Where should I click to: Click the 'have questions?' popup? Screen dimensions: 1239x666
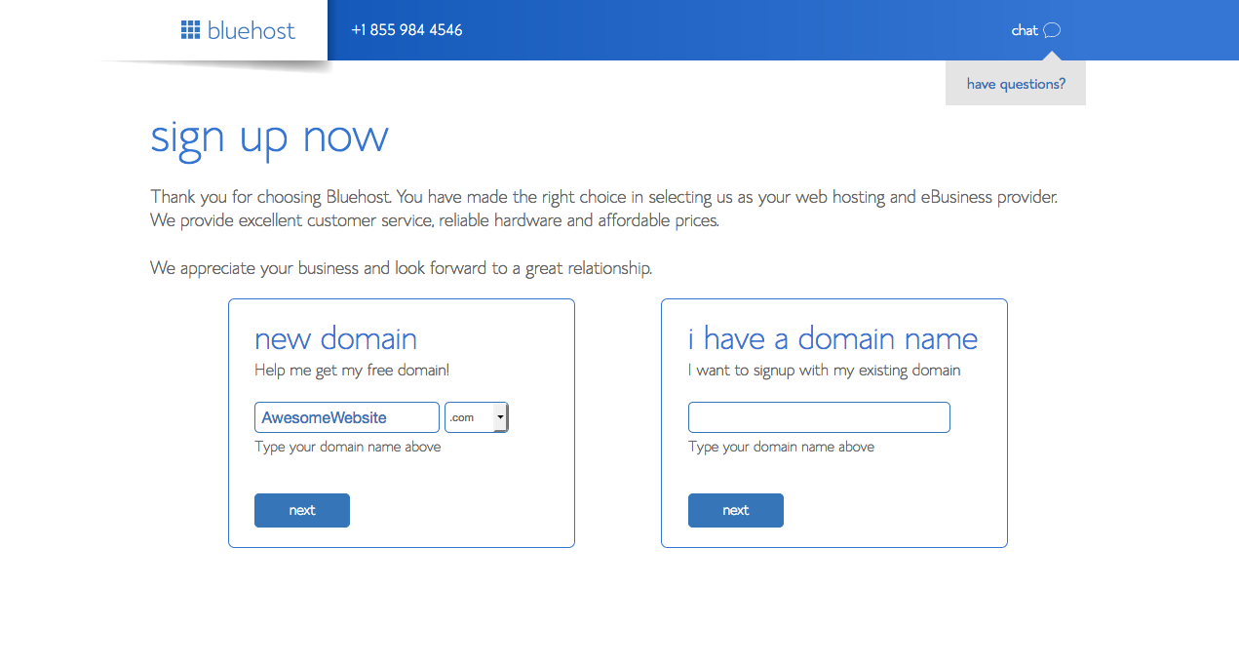pos(1016,84)
